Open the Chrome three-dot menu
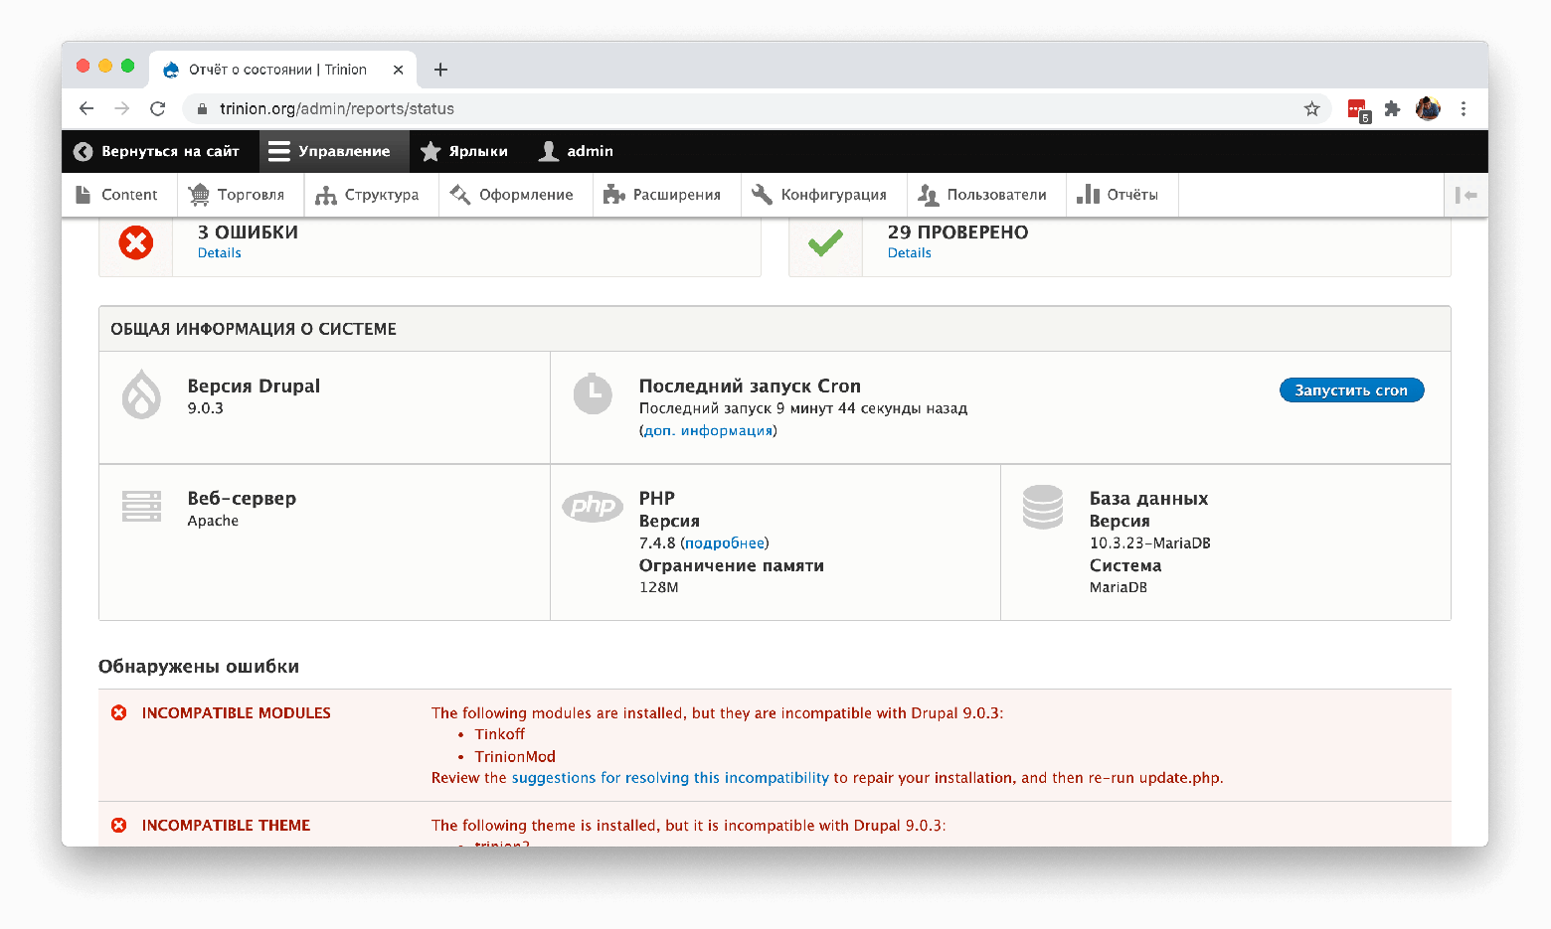This screenshot has height=929, width=1551. click(1463, 108)
